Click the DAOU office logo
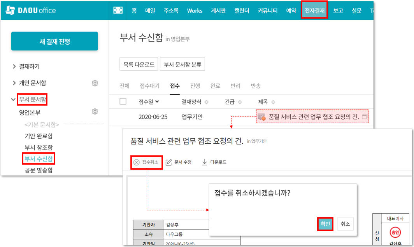Screen dimensions: 414x247 click(x=31, y=10)
